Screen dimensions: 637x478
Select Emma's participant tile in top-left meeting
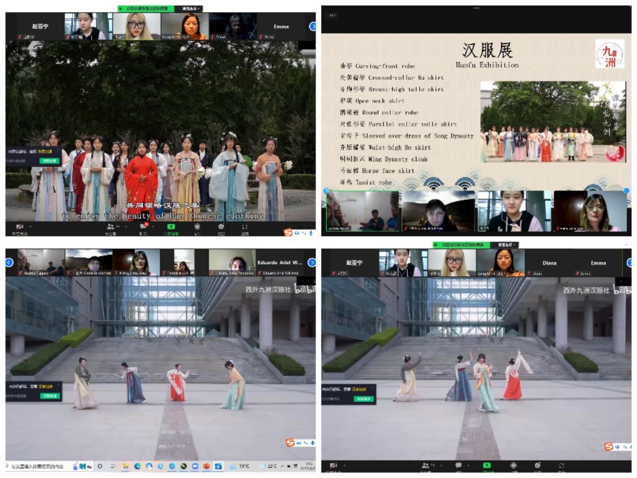(282, 27)
